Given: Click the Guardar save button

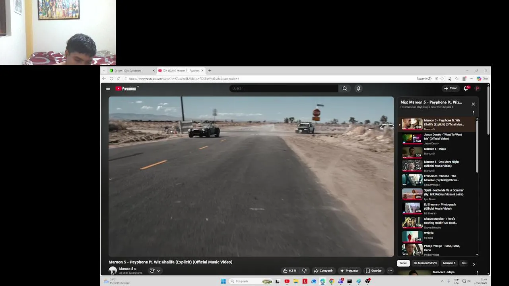Looking at the screenshot, I should click(x=374, y=271).
